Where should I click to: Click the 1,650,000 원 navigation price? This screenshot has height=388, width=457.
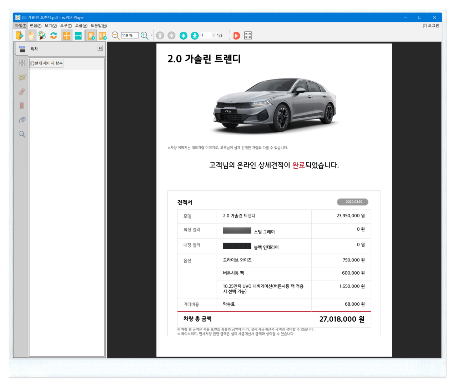(352, 286)
